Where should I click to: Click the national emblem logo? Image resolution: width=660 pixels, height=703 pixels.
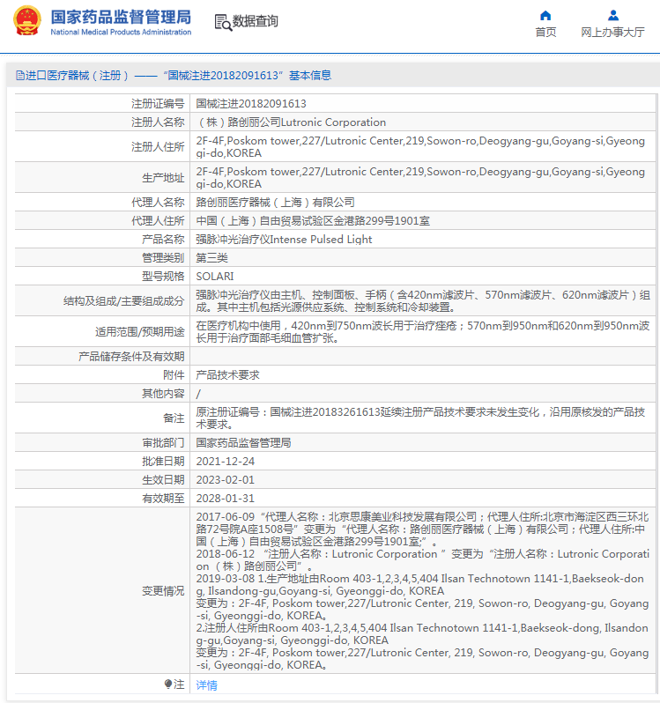tap(26, 22)
